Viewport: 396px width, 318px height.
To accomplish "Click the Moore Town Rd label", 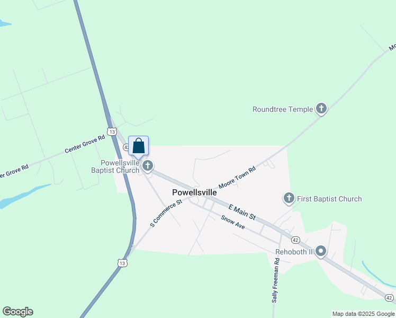I will (237, 178).
